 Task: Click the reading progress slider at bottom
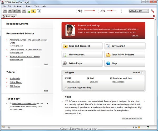coord(67,127)
